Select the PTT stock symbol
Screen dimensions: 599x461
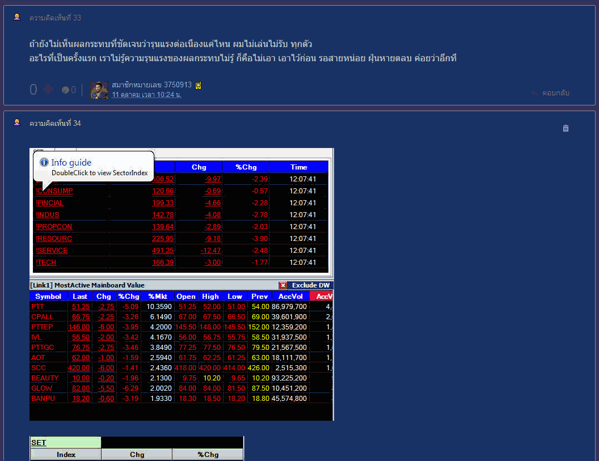tap(37, 307)
